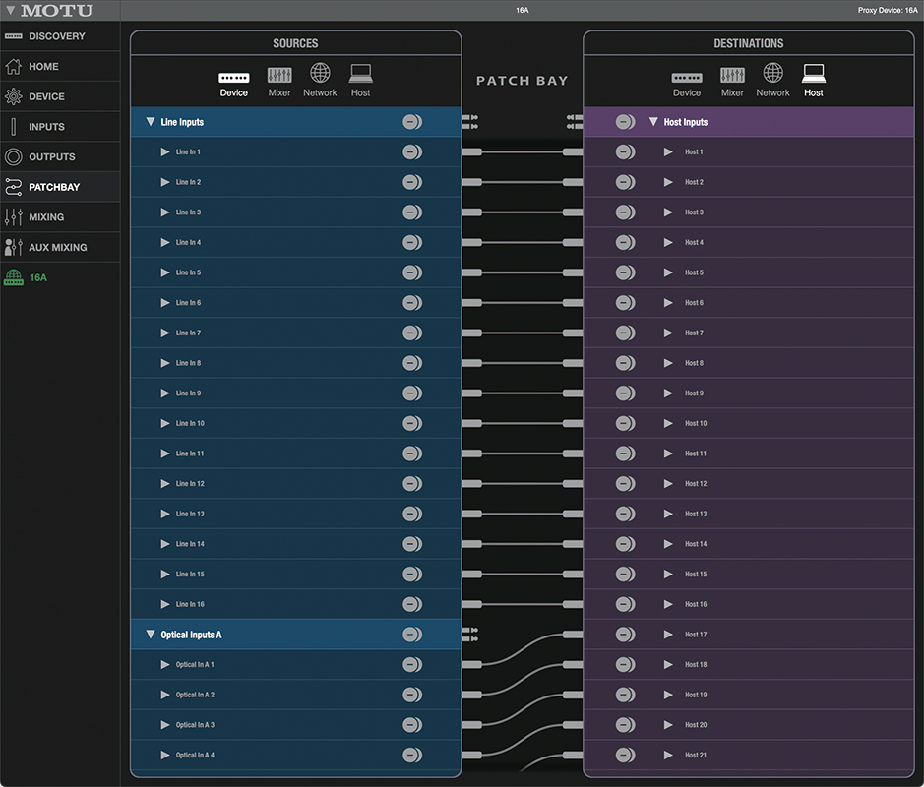Open the Mixing faders icon
924x787 pixels.
[x=14, y=216]
